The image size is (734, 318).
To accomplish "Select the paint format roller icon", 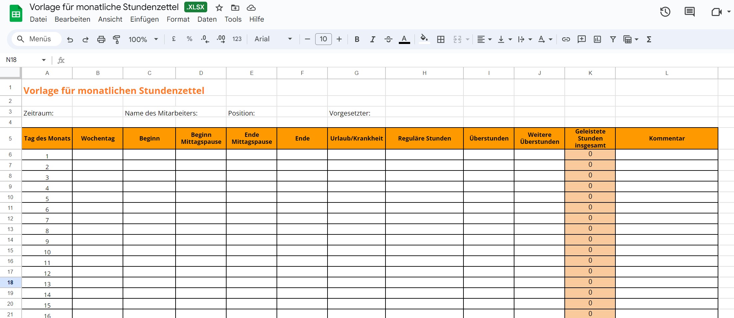I will [x=116, y=39].
